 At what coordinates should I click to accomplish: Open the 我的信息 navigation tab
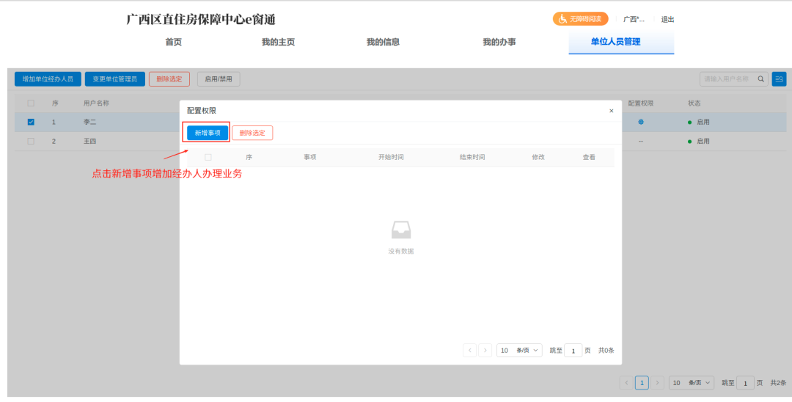tap(383, 42)
